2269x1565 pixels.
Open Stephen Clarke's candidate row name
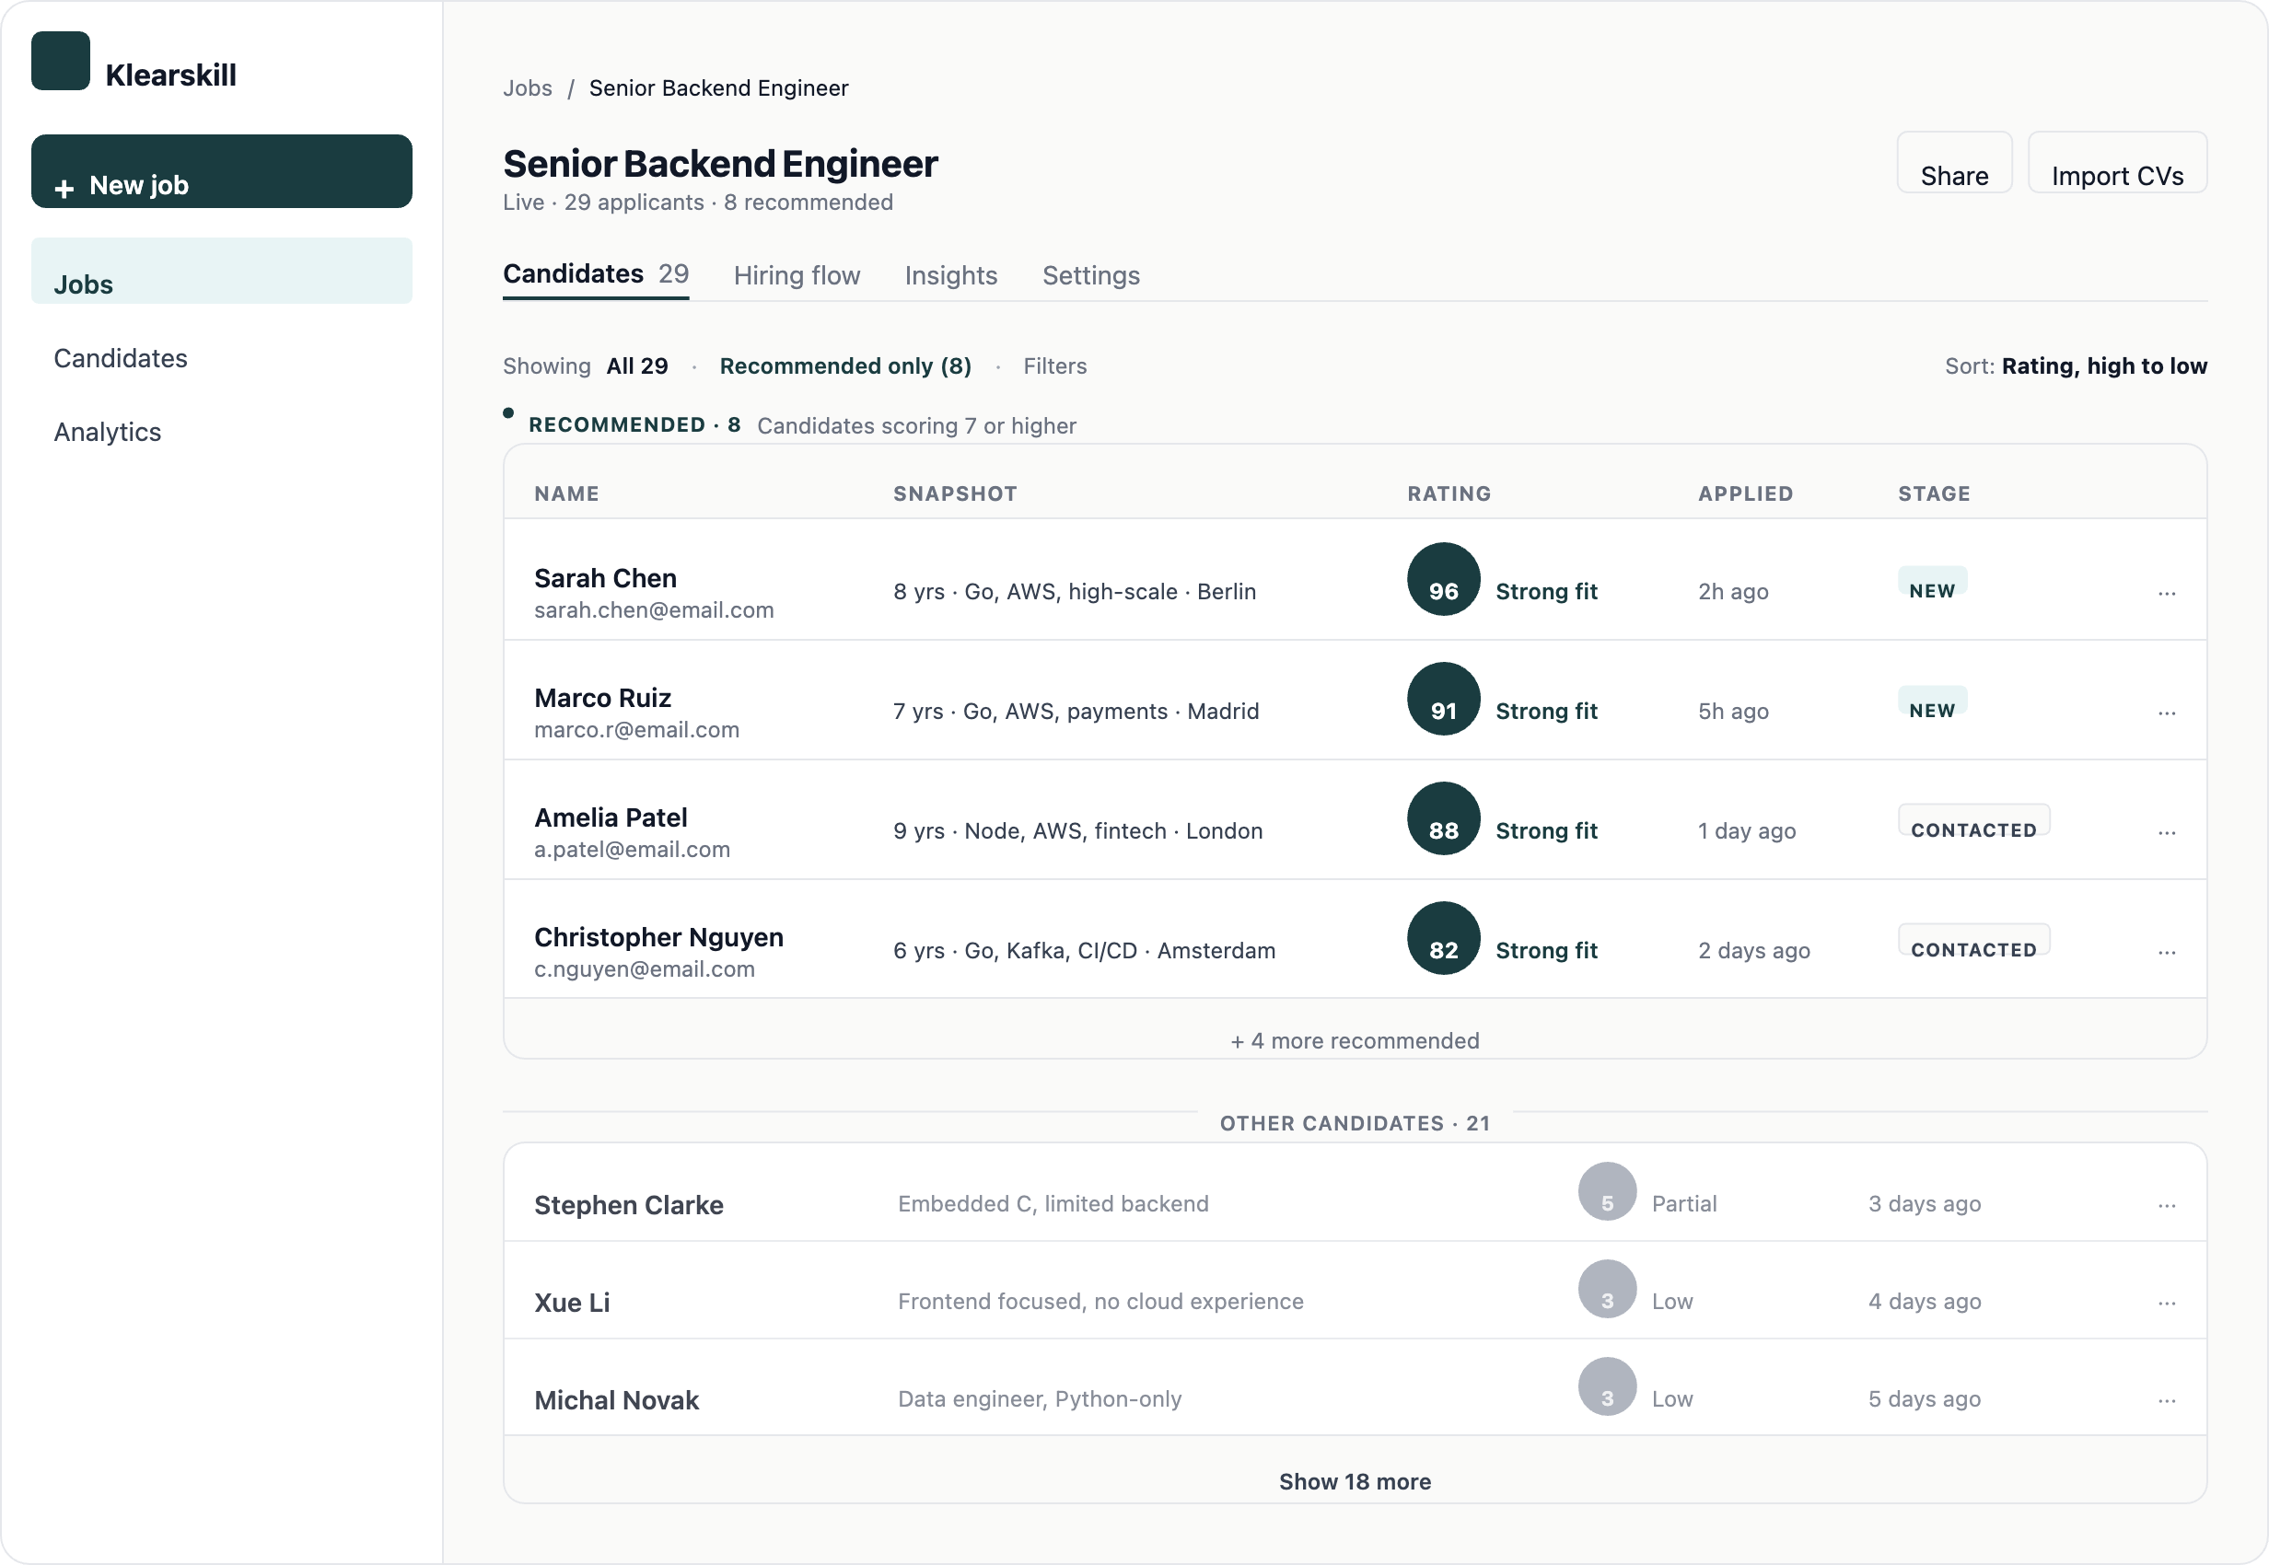[x=629, y=1205]
